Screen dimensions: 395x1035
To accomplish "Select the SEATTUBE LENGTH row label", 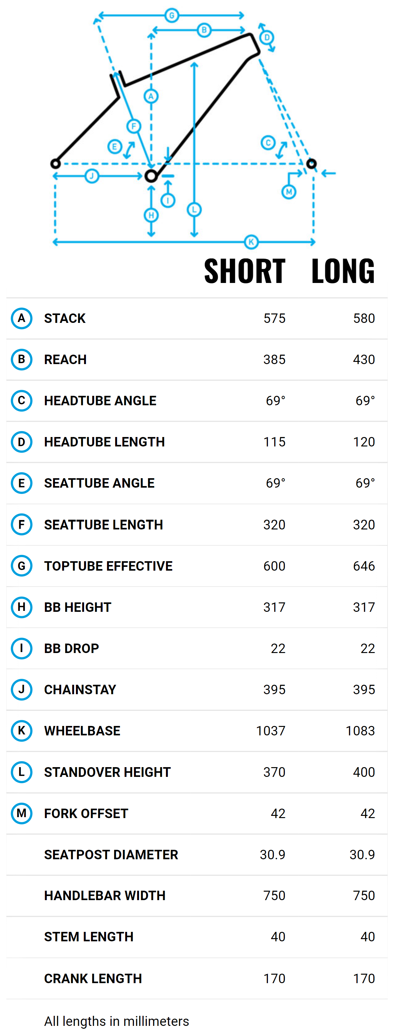I will point(104,525).
